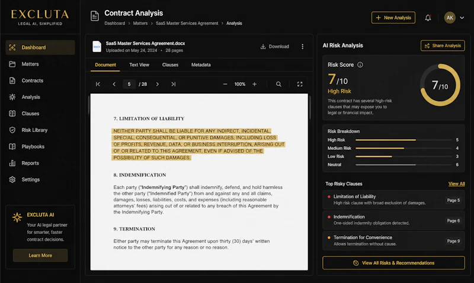Go to previous page

tap(114, 84)
